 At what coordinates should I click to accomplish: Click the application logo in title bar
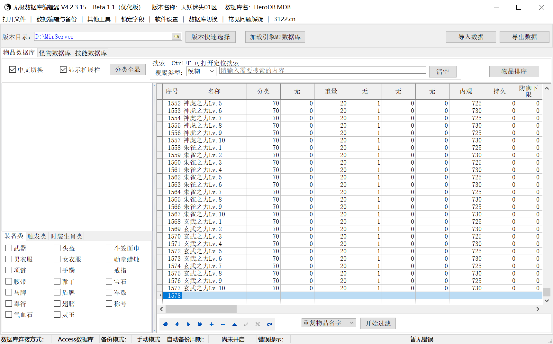click(7, 7)
